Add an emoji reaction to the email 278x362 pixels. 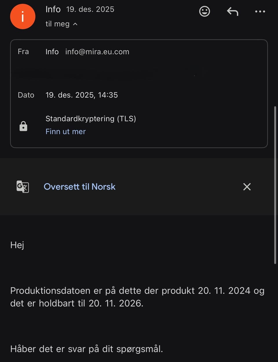coord(204,12)
